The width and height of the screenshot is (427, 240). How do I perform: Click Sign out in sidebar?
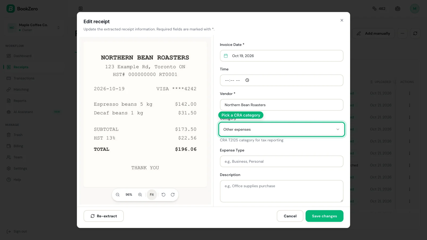[x=17, y=231]
